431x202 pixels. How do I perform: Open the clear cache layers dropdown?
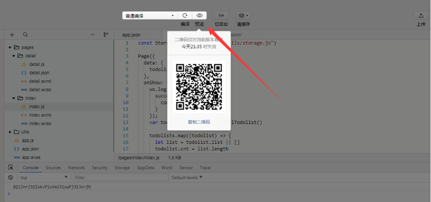point(243,15)
